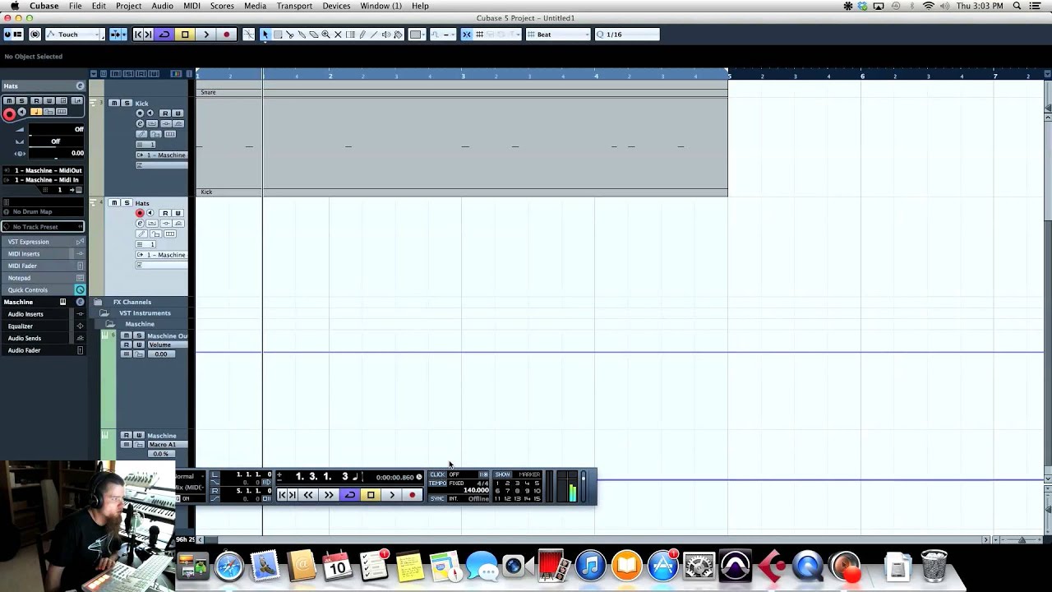The height and width of the screenshot is (592, 1052).
Task: Click the tempo value 140.000
Action: [477, 490]
